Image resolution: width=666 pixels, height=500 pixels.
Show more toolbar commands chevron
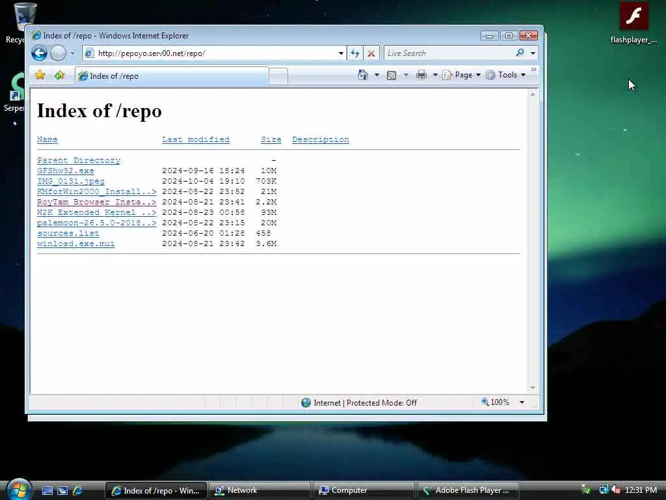click(533, 69)
